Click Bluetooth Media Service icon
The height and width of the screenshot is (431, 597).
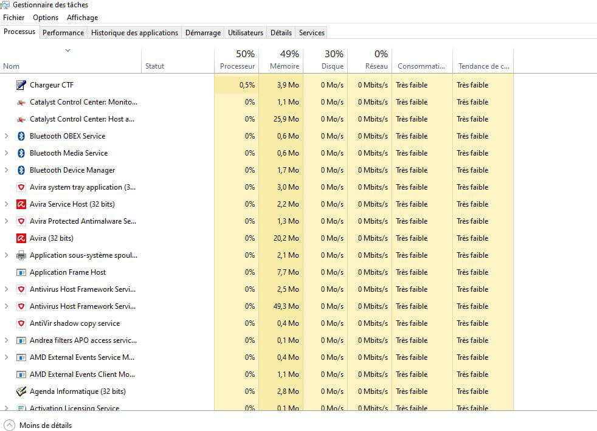click(21, 153)
